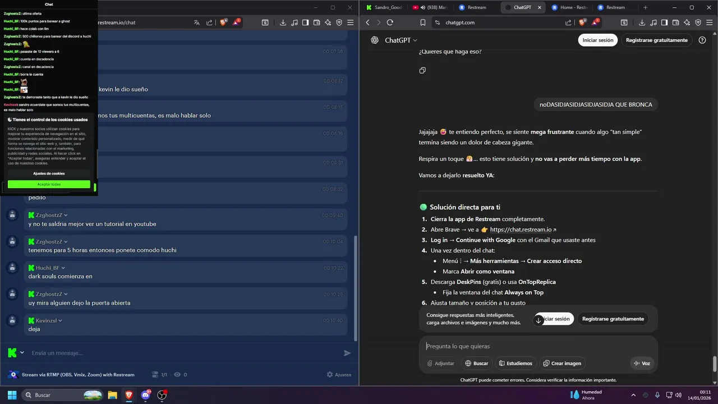Open Ajustes settings in Restream chat

339,374
